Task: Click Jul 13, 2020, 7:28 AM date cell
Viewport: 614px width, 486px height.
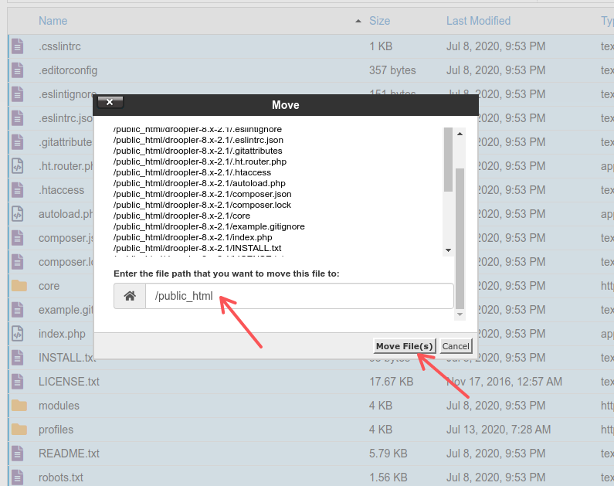Action: [x=498, y=430]
